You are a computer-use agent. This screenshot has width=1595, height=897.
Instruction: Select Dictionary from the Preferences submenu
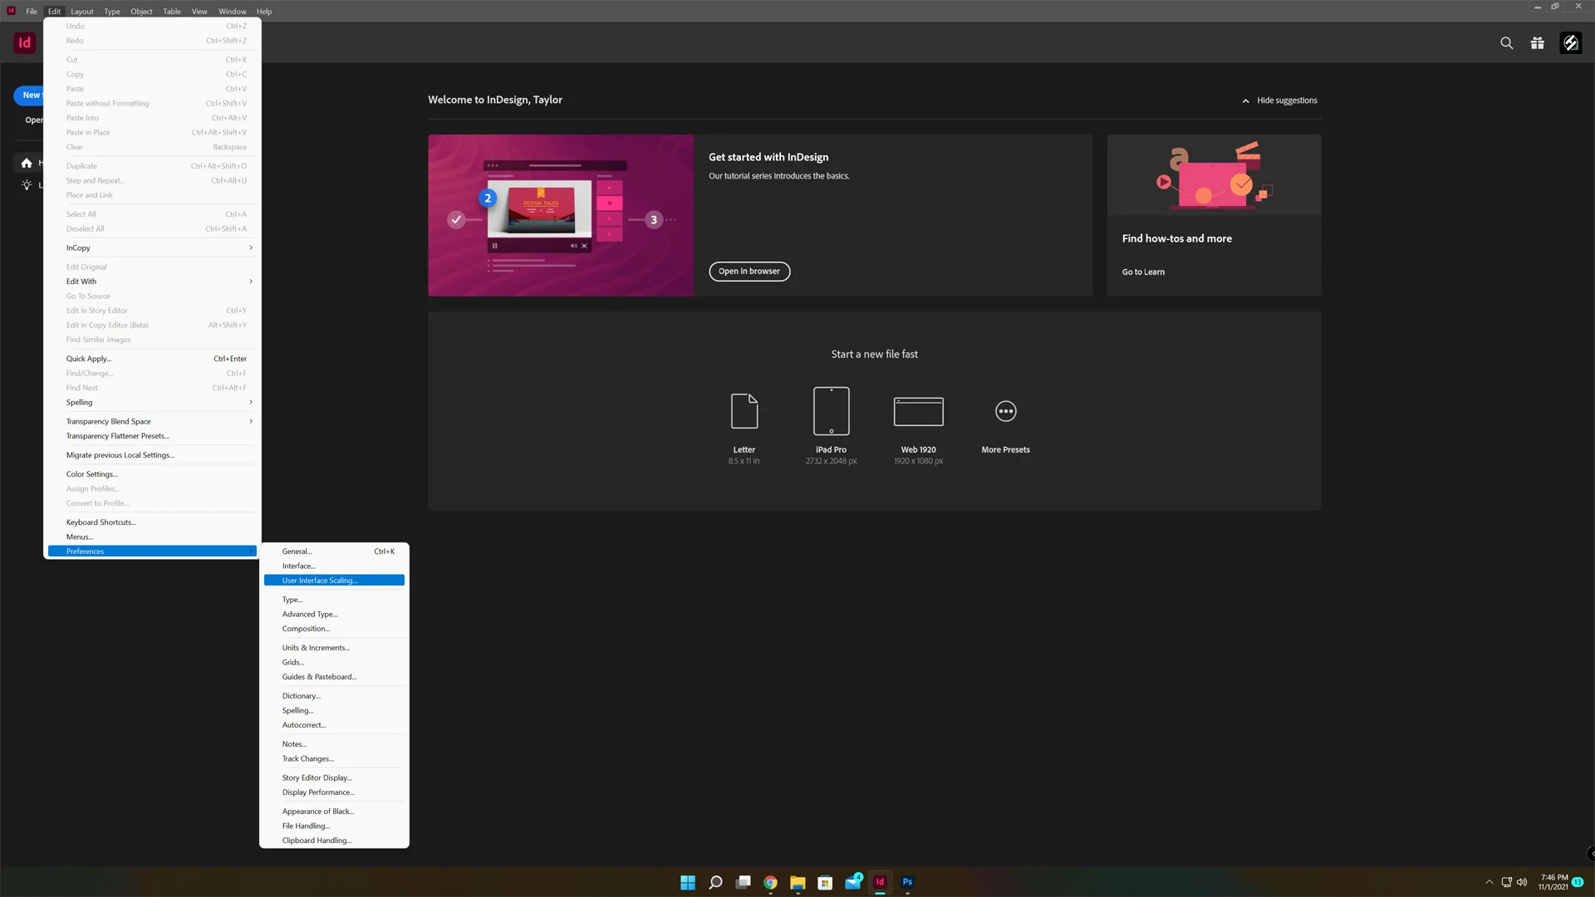[x=301, y=695]
